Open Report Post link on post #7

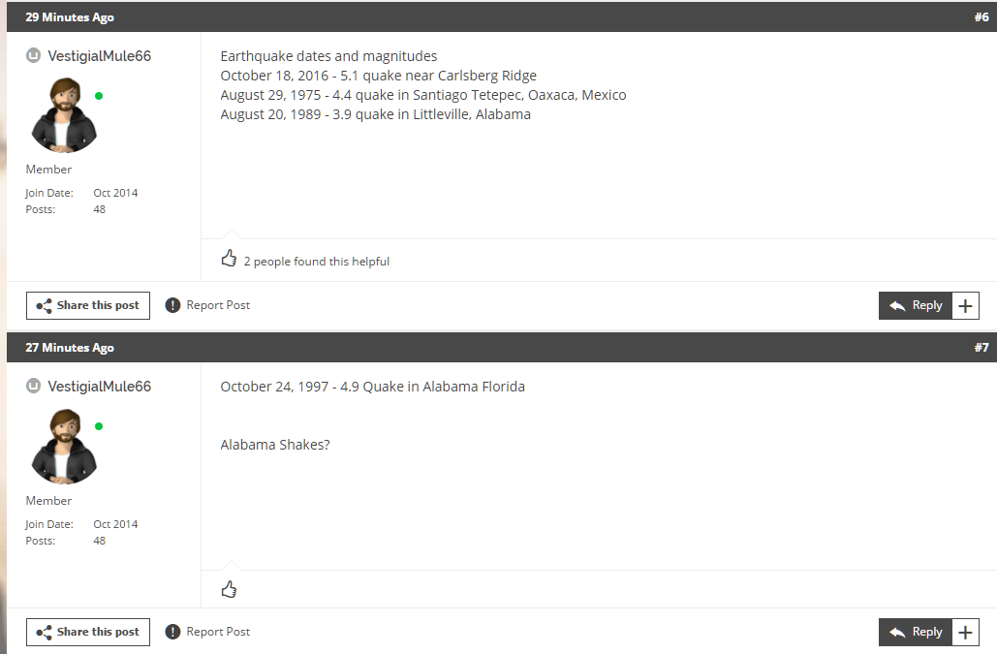pos(217,632)
